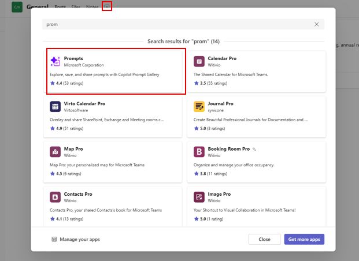Viewport: 359px width, 261px height.
Task: Click the Prompts app title
Action: (73, 58)
